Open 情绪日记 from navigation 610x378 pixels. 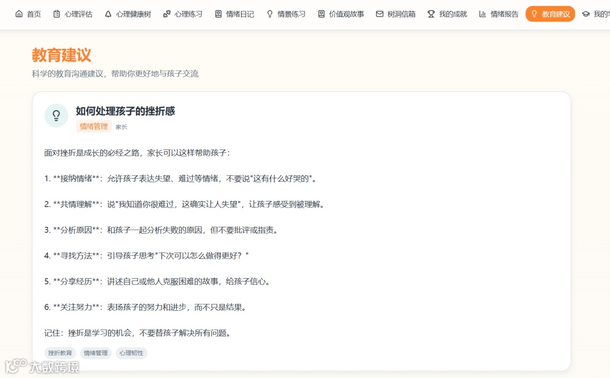pyautogui.click(x=234, y=14)
